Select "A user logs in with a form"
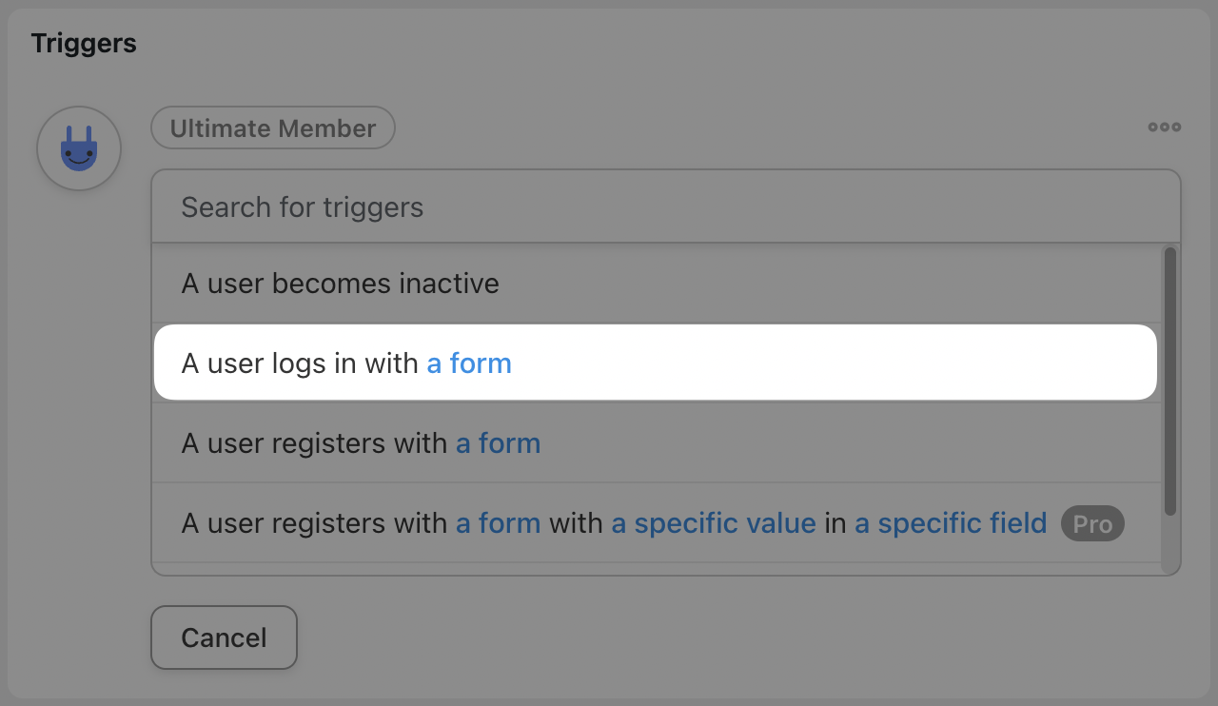The width and height of the screenshot is (1218, 706). [656, 363]
